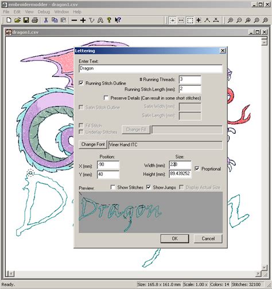Click the bold crosshair plus tool icon
The height and width of the screenshot is (289, 272).
[199, 20]
